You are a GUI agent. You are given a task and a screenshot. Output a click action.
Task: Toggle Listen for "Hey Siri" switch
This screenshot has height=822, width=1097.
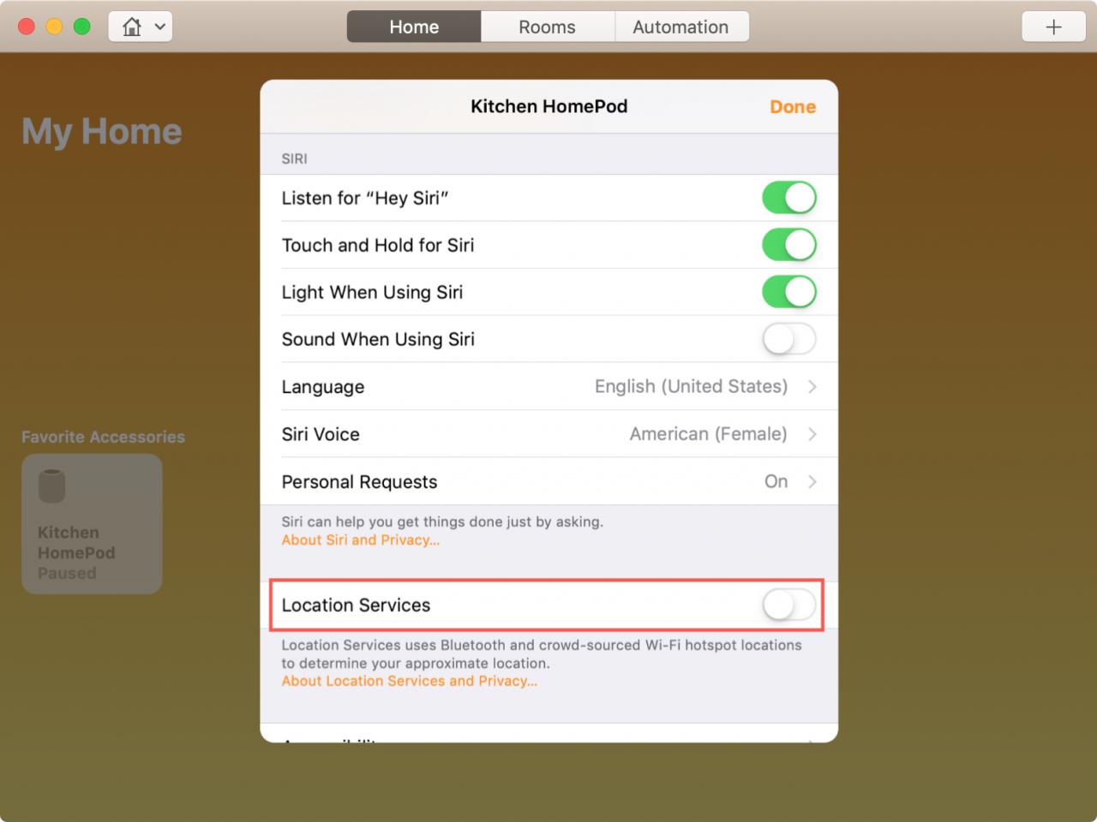coord(788,198)
